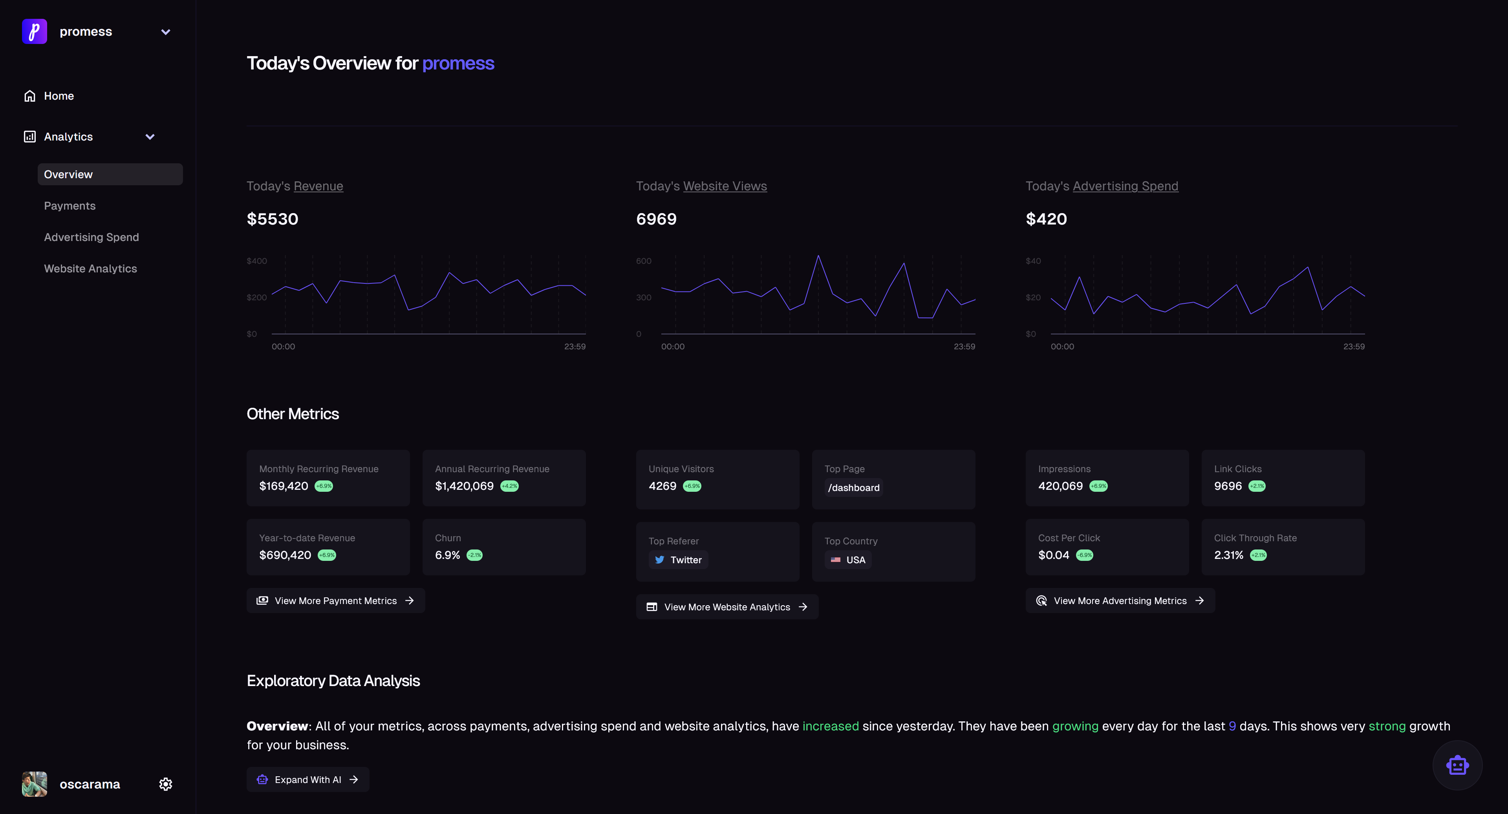Go to Advertising Spend page
Screen dimensions: 1508x814
point(92,237)
